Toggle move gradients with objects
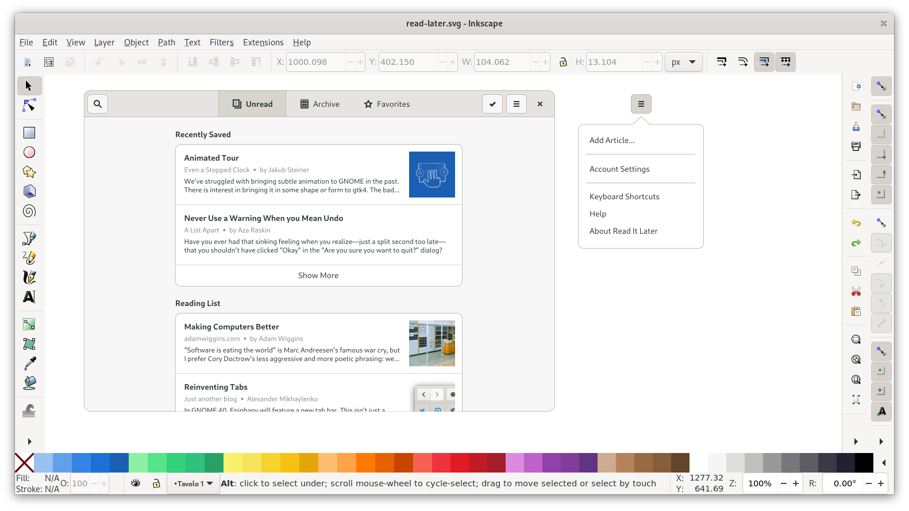Screen dimensions: 909x511 coord(764,62)
